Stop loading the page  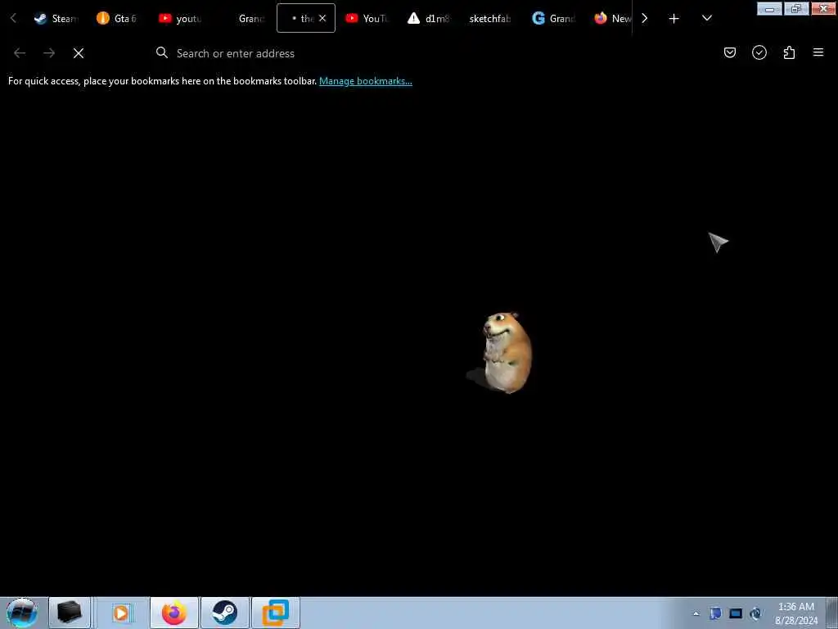[x=79, y=53]
